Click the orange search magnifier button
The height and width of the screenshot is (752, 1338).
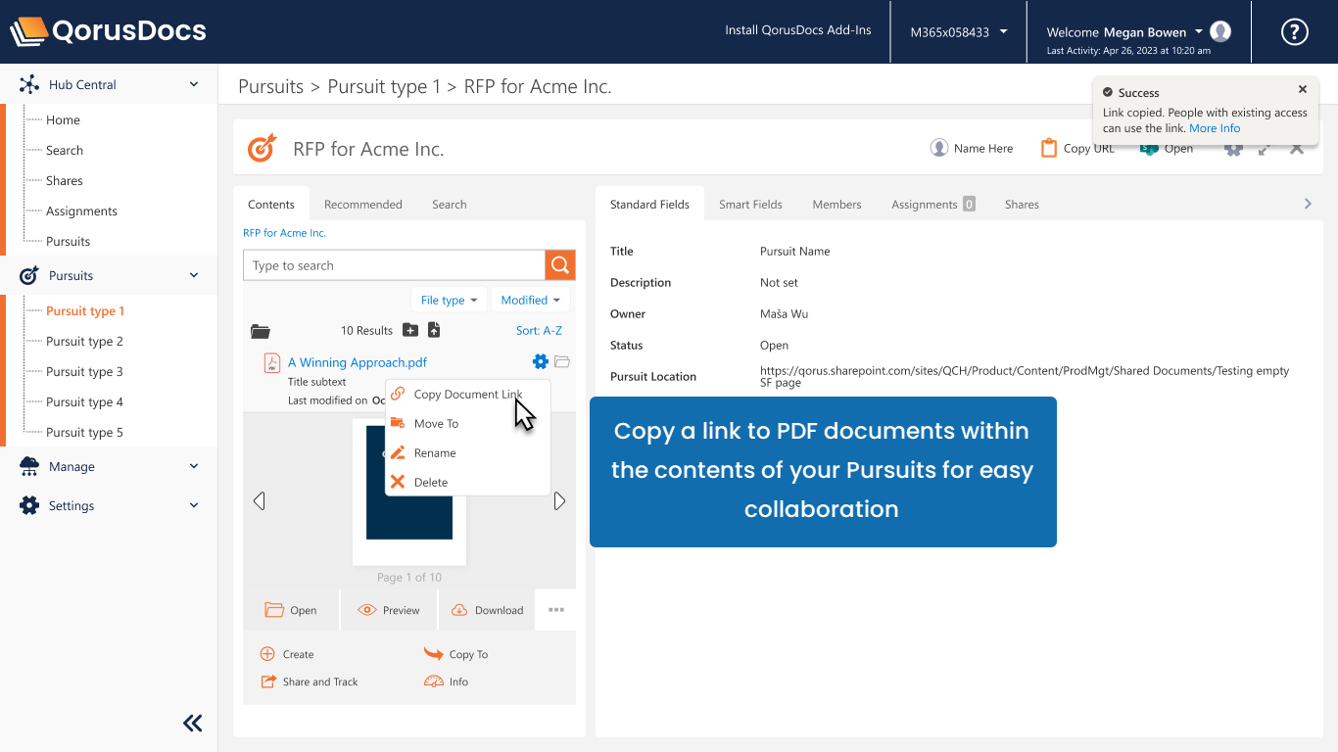tap(560, 264)
